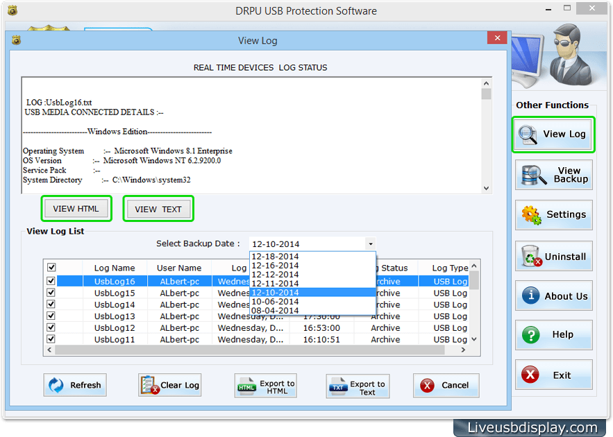
Task: Uncheck the UsbLog12 row checkbox
Action: point(51,327)
